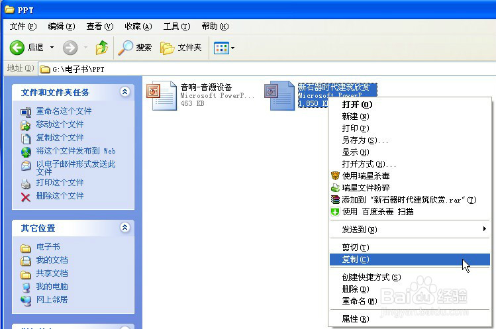
Task: Choose 重命名(M) in context menu
Action: 410,301
